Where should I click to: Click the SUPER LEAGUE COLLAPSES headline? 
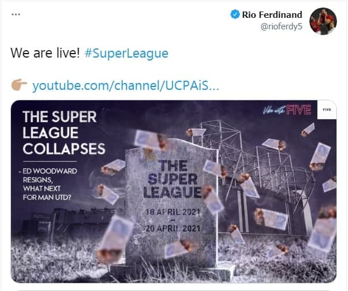(x=63, y=133)
